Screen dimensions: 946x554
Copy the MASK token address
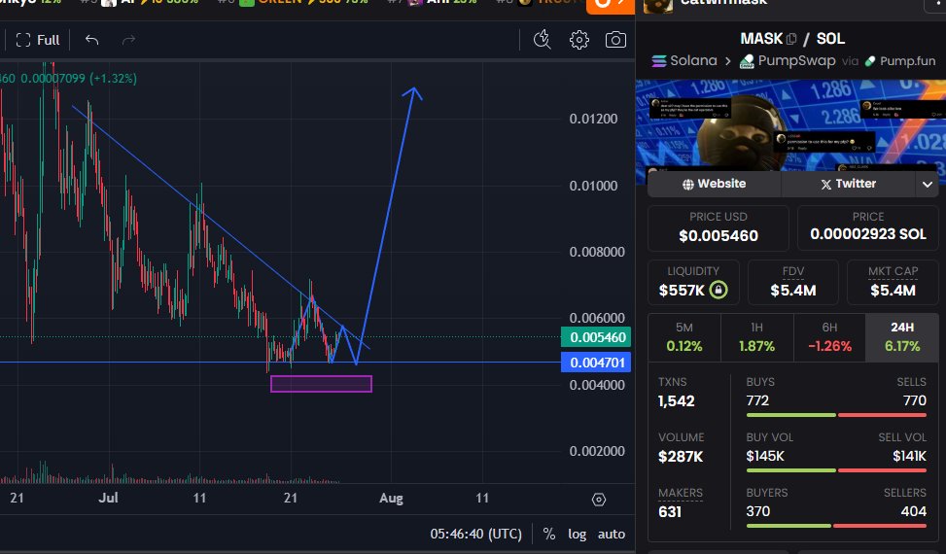(x=791, y=39)
